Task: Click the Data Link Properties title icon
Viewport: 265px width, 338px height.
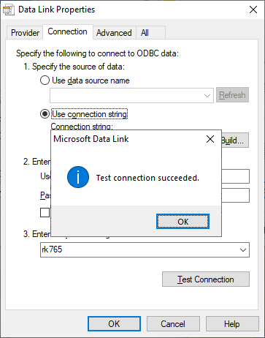Action: point(9,10)
